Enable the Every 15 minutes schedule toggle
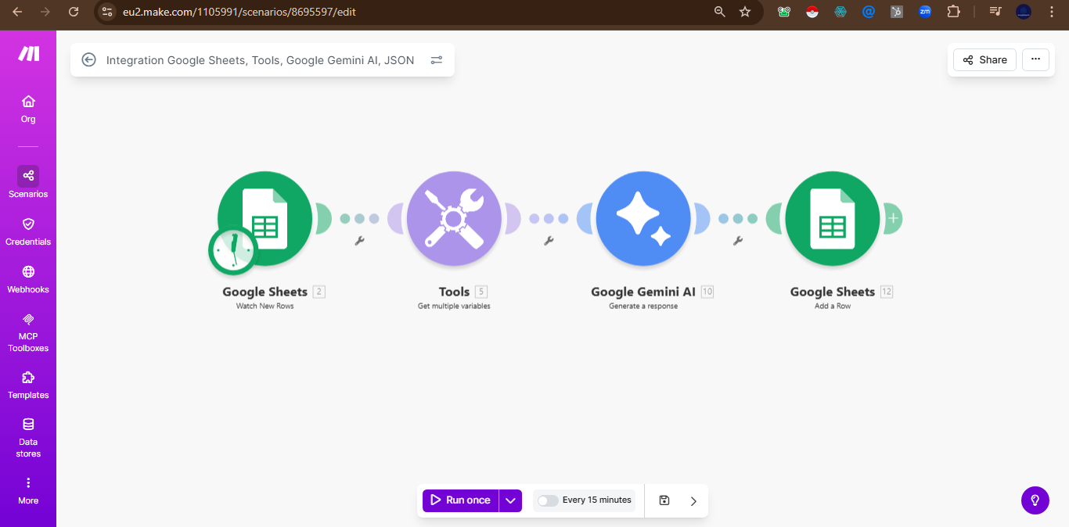 [548, 500]
